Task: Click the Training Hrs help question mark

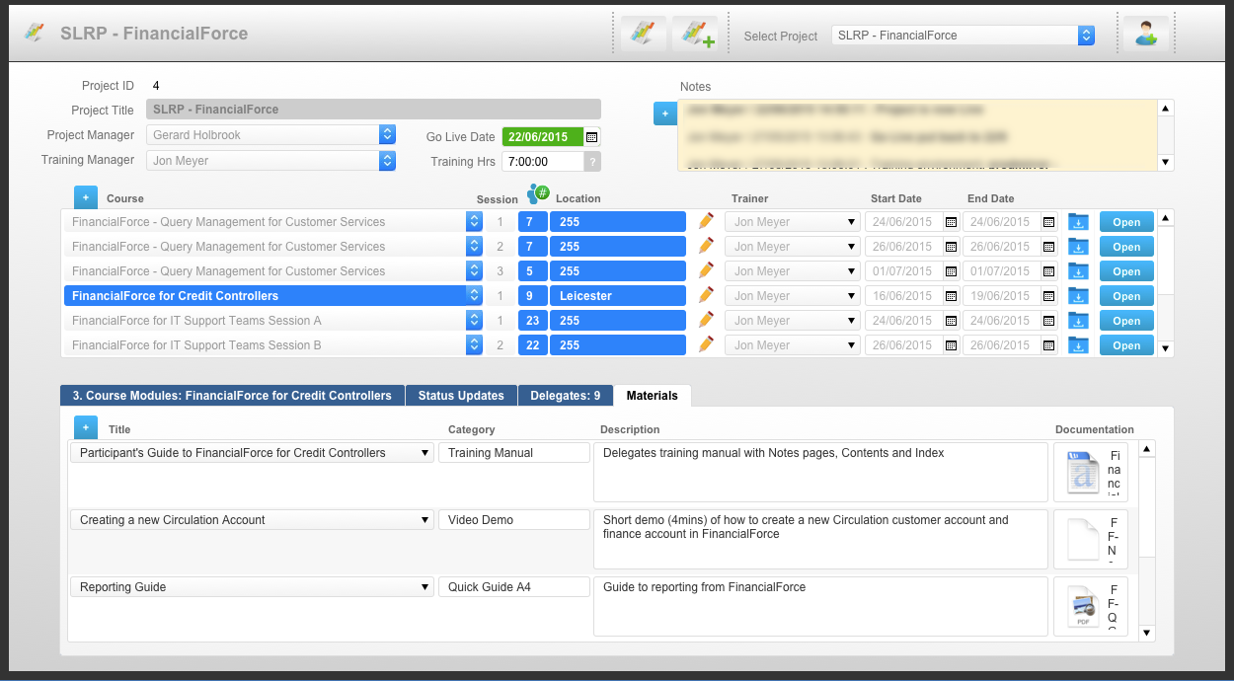Action: point(592,162)
